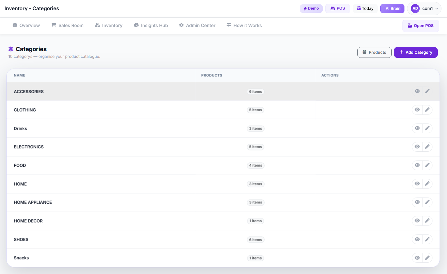Click the ELECTRONICS '5 items' badge
Screen dimensions: 447x274
coord(256,147)
